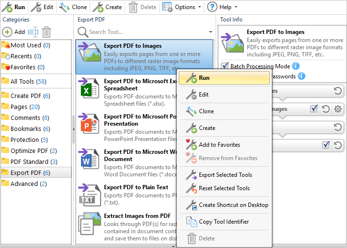Click the Export PDF to Plain Text title

click(136, 187)
